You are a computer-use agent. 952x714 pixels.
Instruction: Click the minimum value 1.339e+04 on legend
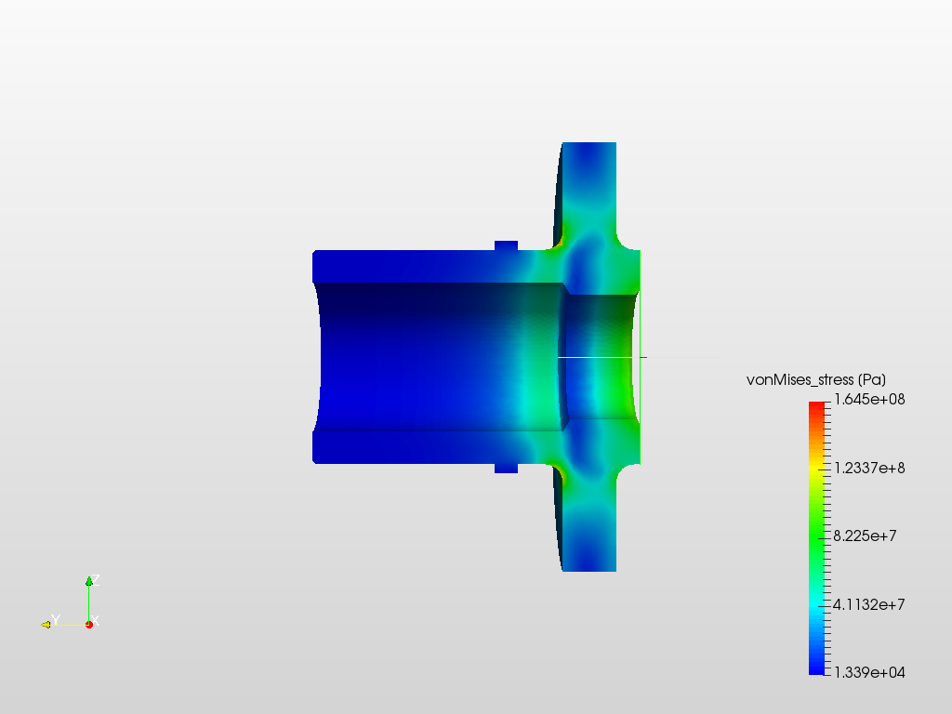(869, 673)
